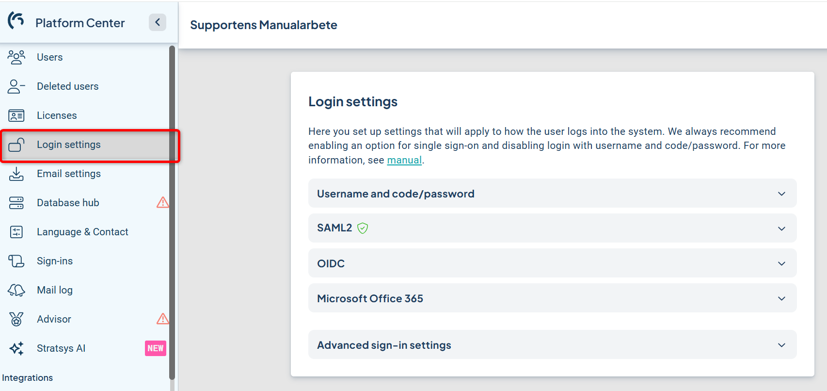Expand the Username and code/password section
The width and height of the screenshot is (827, 391).
(781, 194)
